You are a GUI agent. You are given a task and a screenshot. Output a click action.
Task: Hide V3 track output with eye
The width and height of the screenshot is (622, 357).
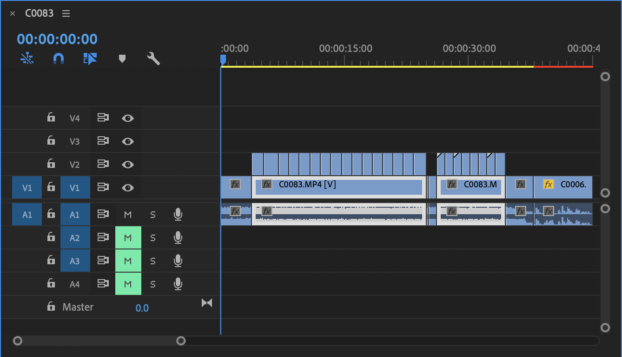[x=127, y=141]
